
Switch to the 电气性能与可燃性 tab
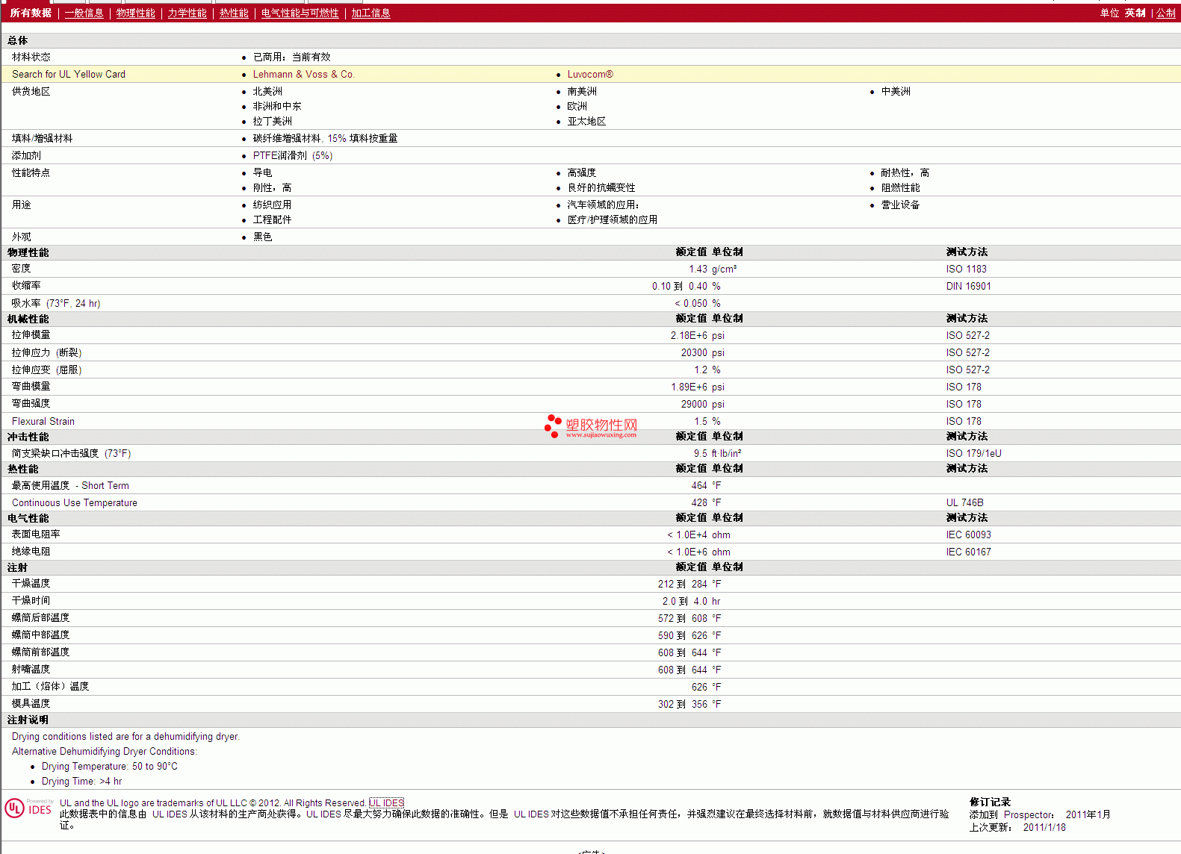pos(300,13)
